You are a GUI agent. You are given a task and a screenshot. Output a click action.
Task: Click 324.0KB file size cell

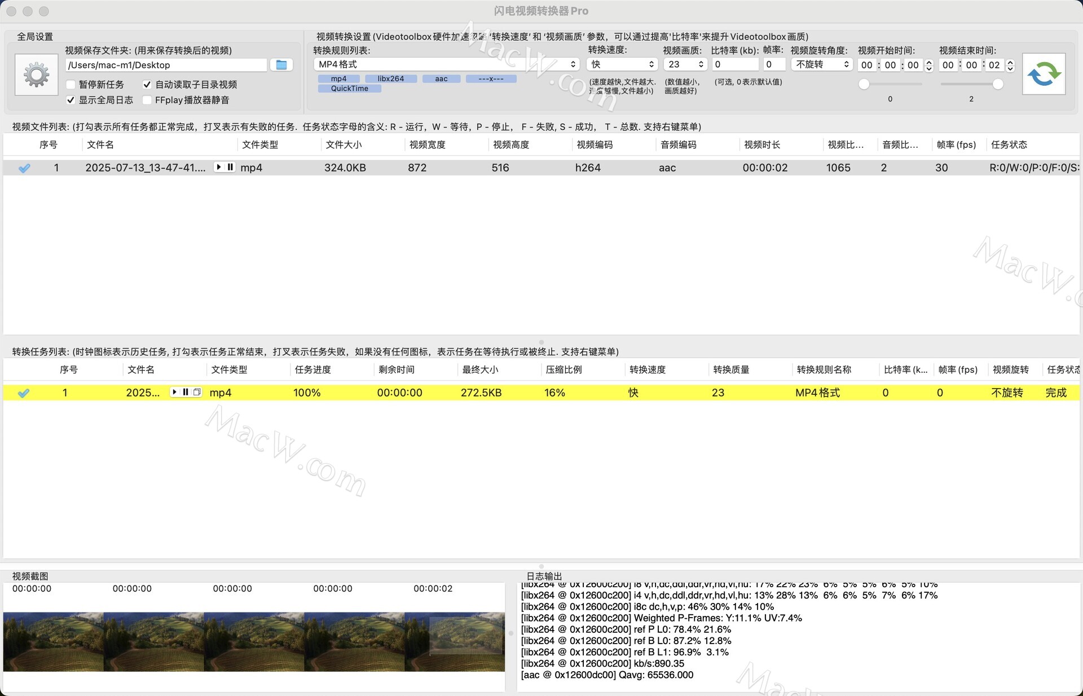(x=345, y=168)
